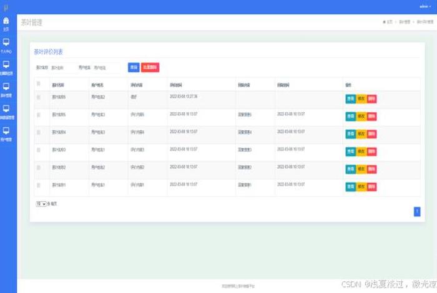This screenshot has width=437, height=293.
Task: Check the box for the 评价内容2 row
Action: [39, 168]
